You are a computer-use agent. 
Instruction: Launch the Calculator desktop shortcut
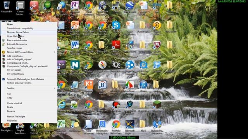pos(61,27)
